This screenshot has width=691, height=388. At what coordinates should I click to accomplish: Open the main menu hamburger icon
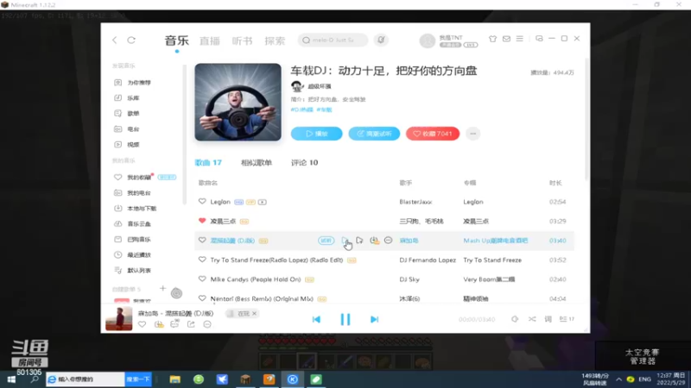tap(520, 39)
